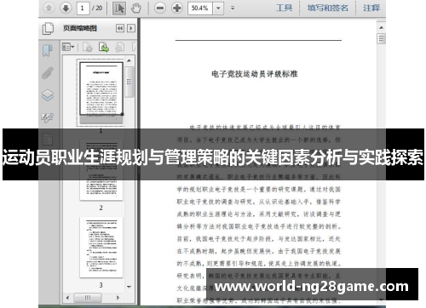This screenshot has width=426, height=308.
Task: Open the Layers side panel
Action: (x=48, y=95)
